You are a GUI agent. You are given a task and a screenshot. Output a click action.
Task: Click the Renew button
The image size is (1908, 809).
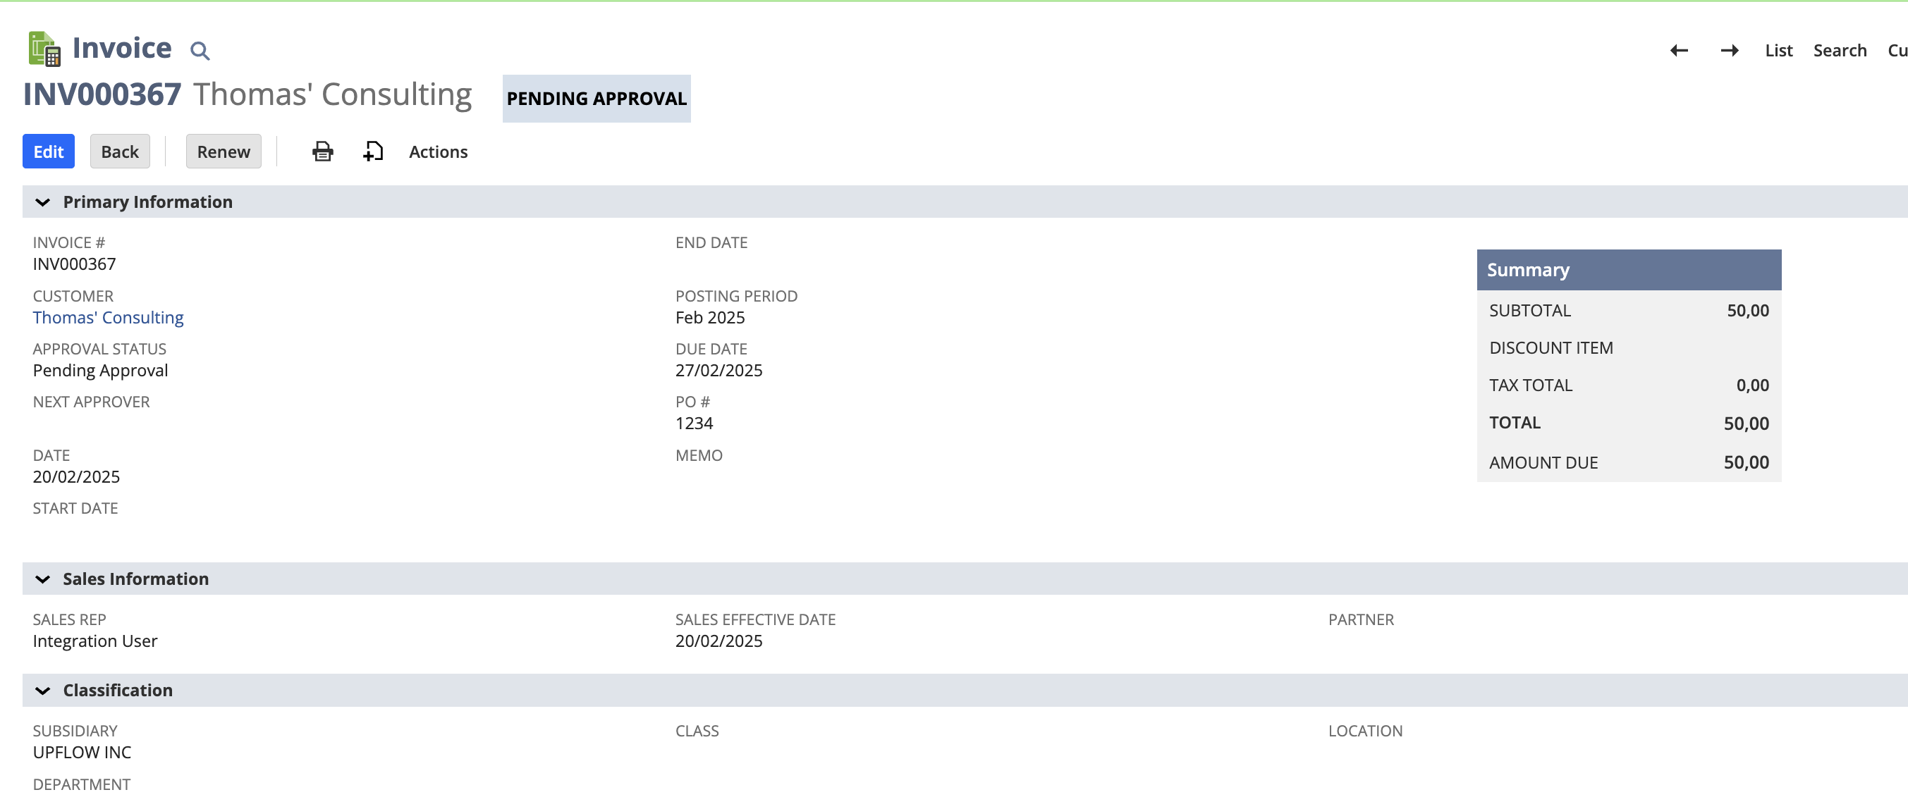pyautogui.click(x=224, y=151)
